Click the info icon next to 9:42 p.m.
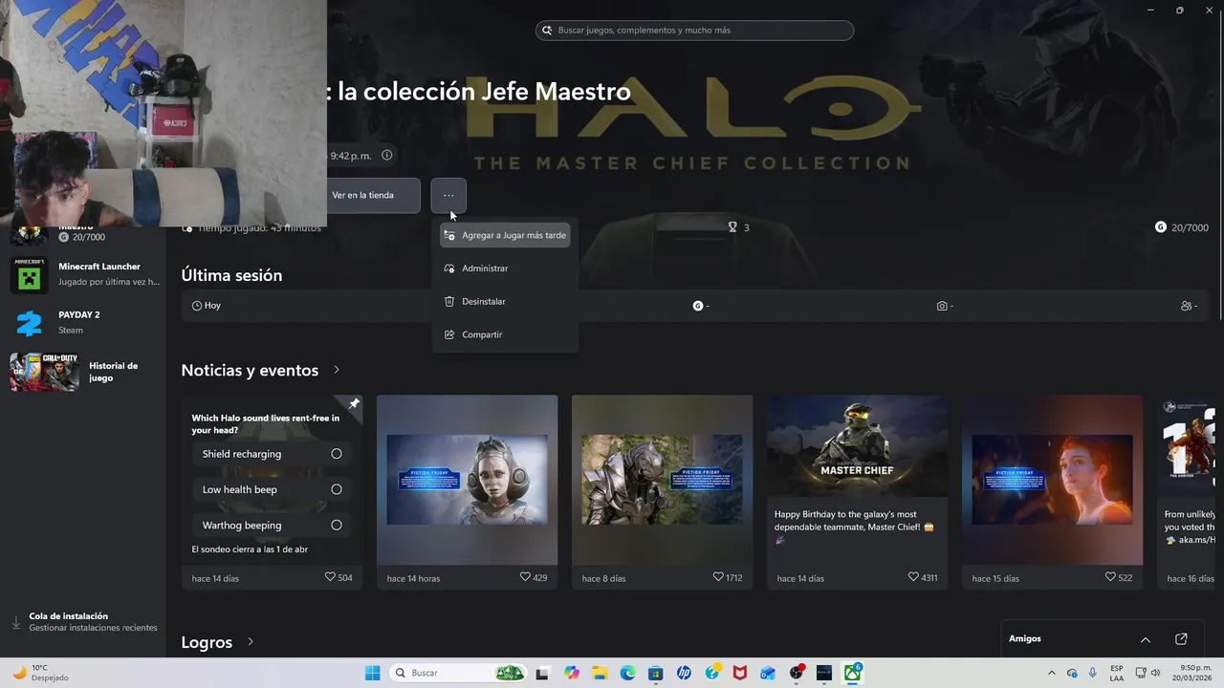The image size is (1224, 688). point(386,155)
